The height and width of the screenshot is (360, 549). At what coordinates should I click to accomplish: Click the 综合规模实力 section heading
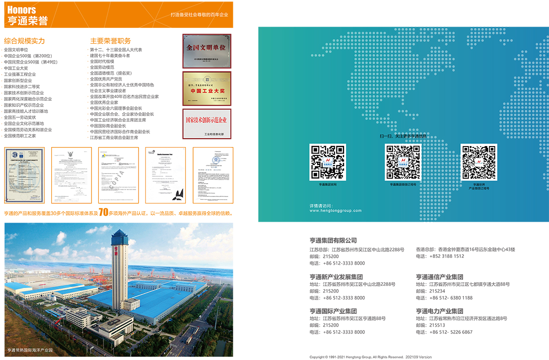click(x=24, y=41)
